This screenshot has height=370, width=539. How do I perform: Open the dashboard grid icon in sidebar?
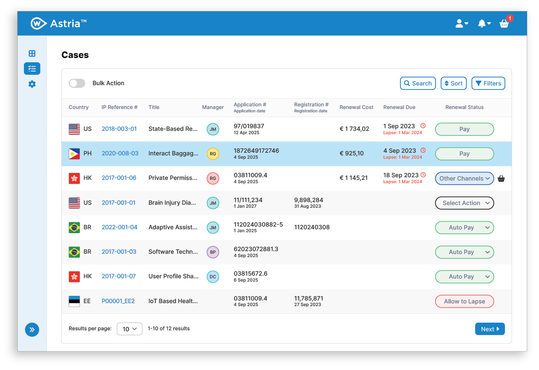tap(32, 53)
